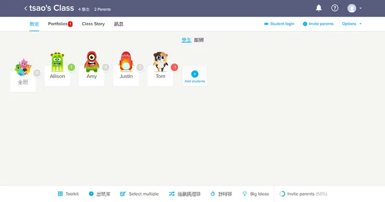Screen dimensions: 385x202
Task: Click the tsao's Class title
Action: pyautogui.click(x=52, y=8)
